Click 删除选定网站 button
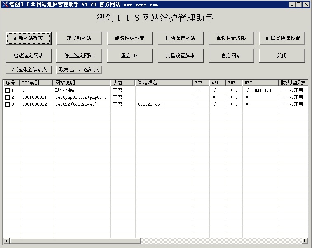 181,38
